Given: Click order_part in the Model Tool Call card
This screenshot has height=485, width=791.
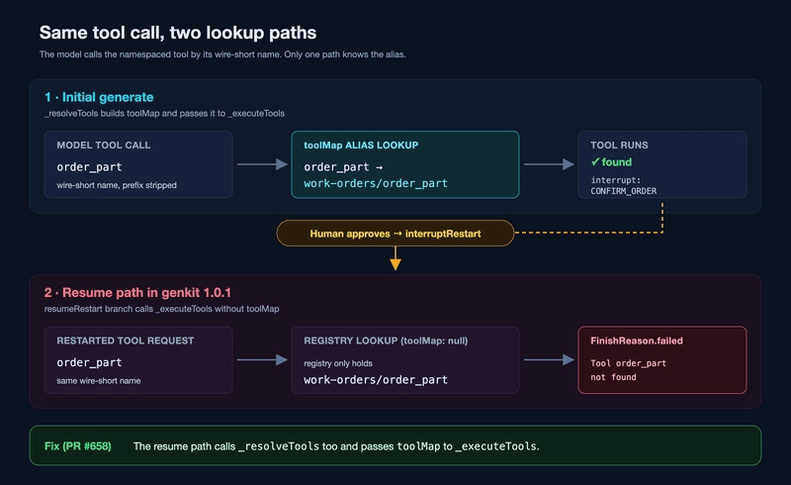Looking at the screenshot, I should (89, 167).
